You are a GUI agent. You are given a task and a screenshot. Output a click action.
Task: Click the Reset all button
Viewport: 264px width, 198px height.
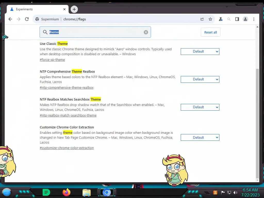(210, 32)
